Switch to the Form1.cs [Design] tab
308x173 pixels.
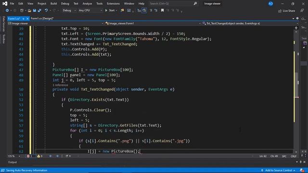tap(42, 18)
